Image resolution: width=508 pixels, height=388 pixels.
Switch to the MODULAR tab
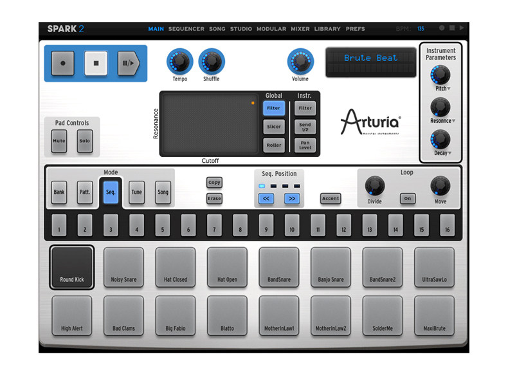pos(271,29)
